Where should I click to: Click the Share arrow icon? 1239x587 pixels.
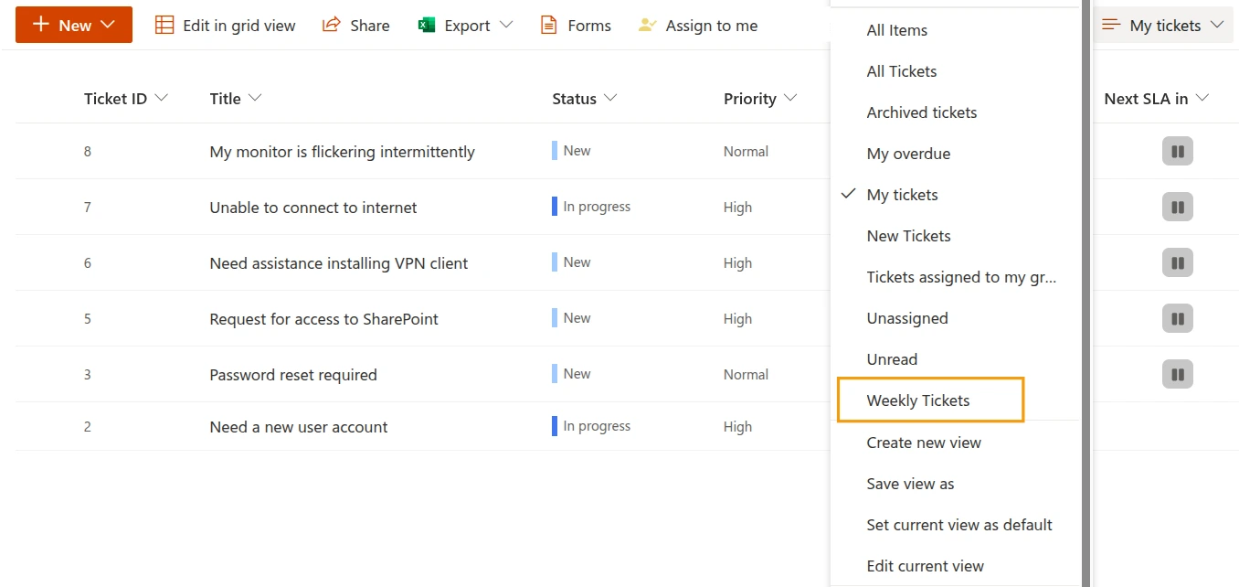(332, 26)
